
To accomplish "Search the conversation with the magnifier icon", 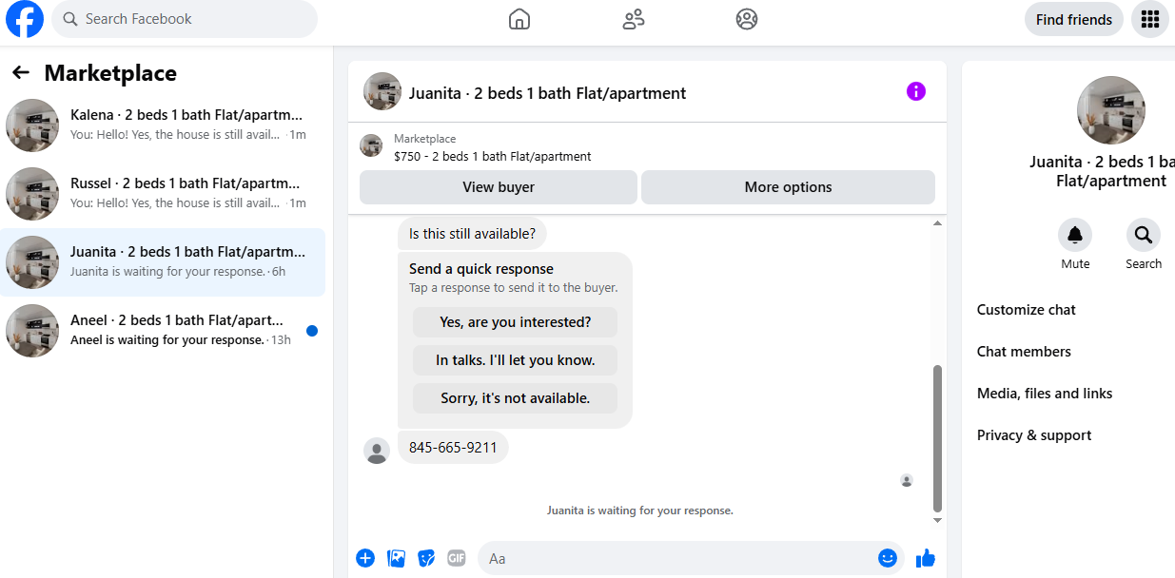I will pyautogui.click(x=1144, y=235).
